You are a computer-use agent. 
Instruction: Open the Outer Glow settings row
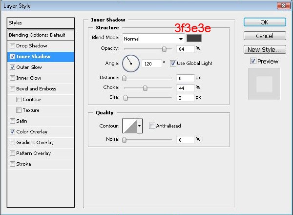tap(41, 67)
